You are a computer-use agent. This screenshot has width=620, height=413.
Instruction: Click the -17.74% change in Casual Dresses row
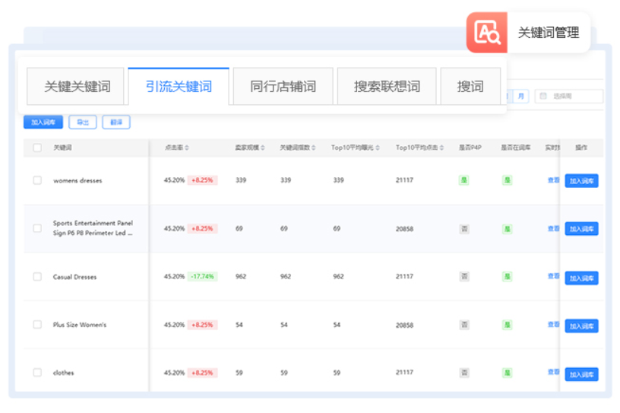click(x=202, y=276)
